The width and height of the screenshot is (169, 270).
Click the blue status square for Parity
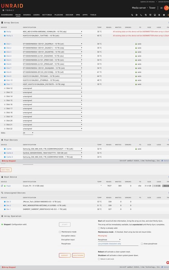[x=5, y=32]
